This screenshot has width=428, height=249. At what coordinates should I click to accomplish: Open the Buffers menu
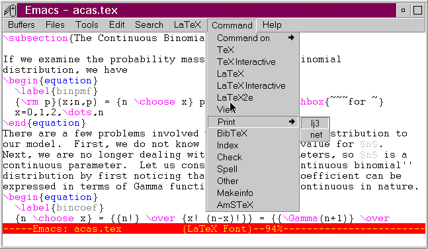(21, 25)
